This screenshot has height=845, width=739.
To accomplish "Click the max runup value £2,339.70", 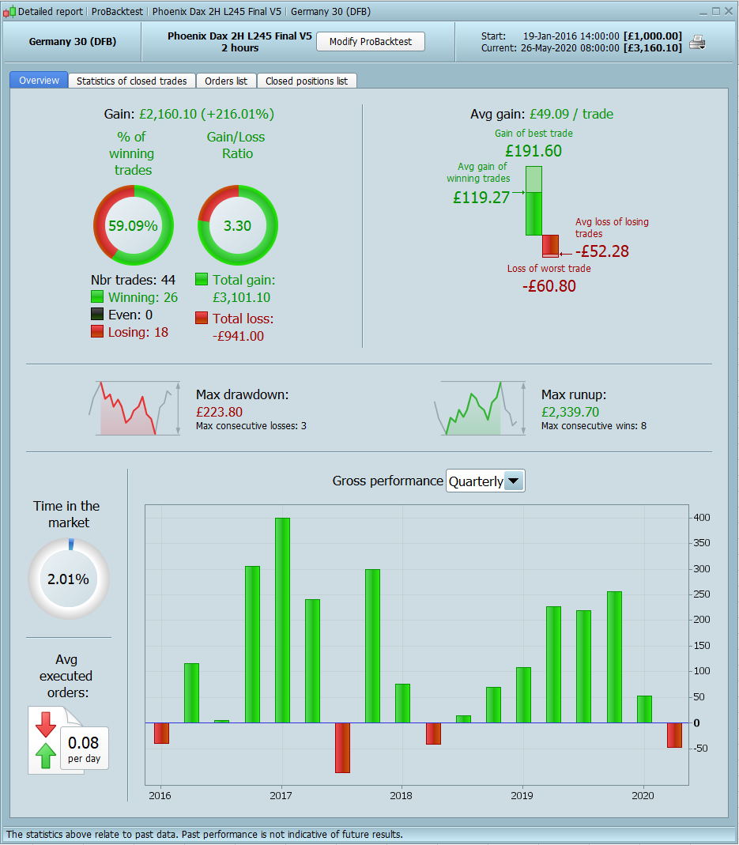I will pos(571,412).
